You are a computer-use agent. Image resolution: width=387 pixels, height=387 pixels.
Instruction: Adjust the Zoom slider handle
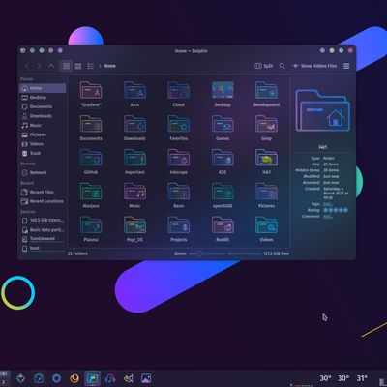(x=199, y=253)
